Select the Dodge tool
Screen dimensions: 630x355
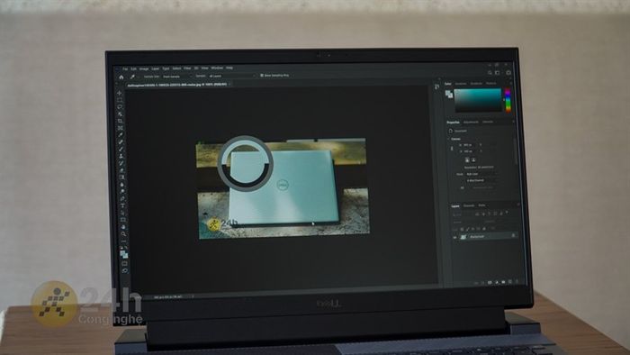click(121, 191)
